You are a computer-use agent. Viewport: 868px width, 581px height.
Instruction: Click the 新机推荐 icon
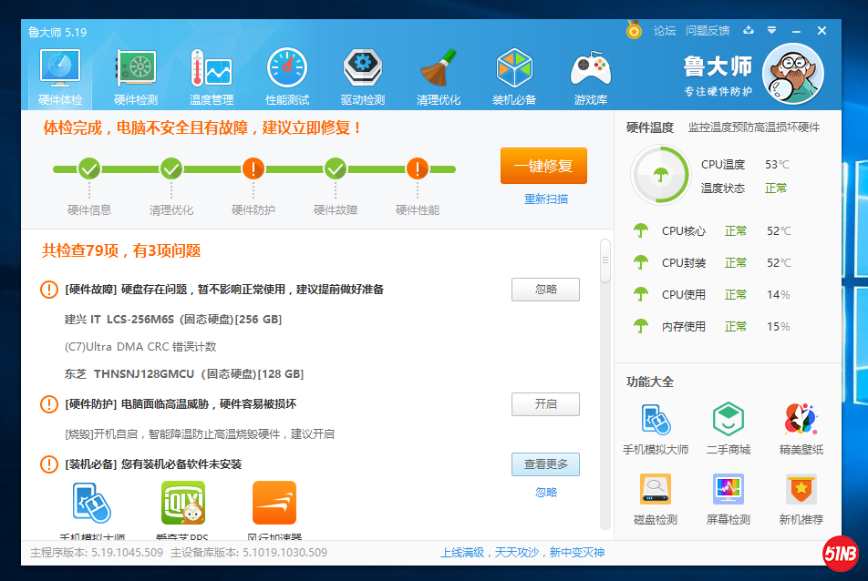pos(801,499)
